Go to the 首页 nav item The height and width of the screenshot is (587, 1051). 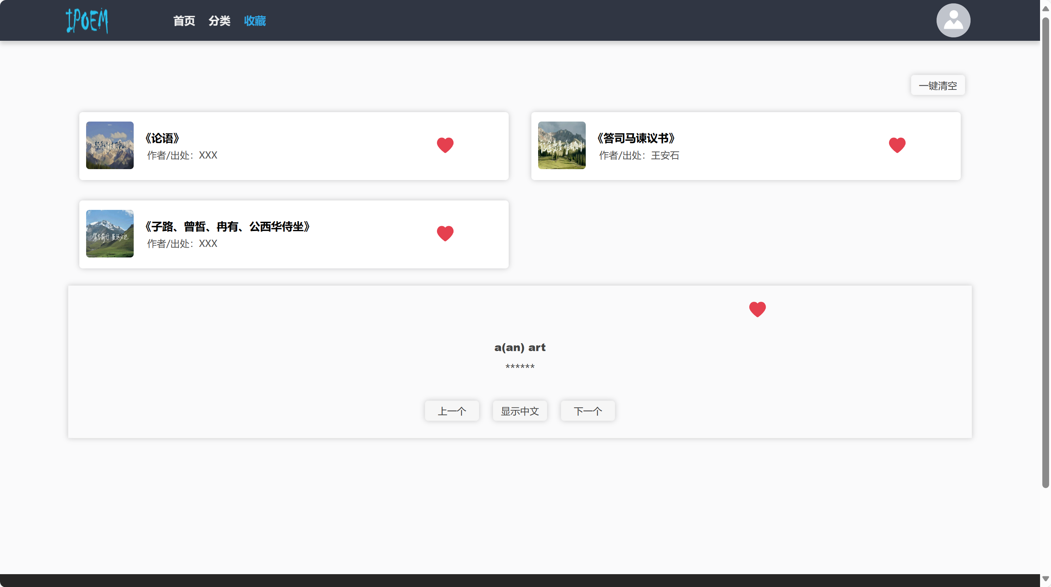coord(184,21)
